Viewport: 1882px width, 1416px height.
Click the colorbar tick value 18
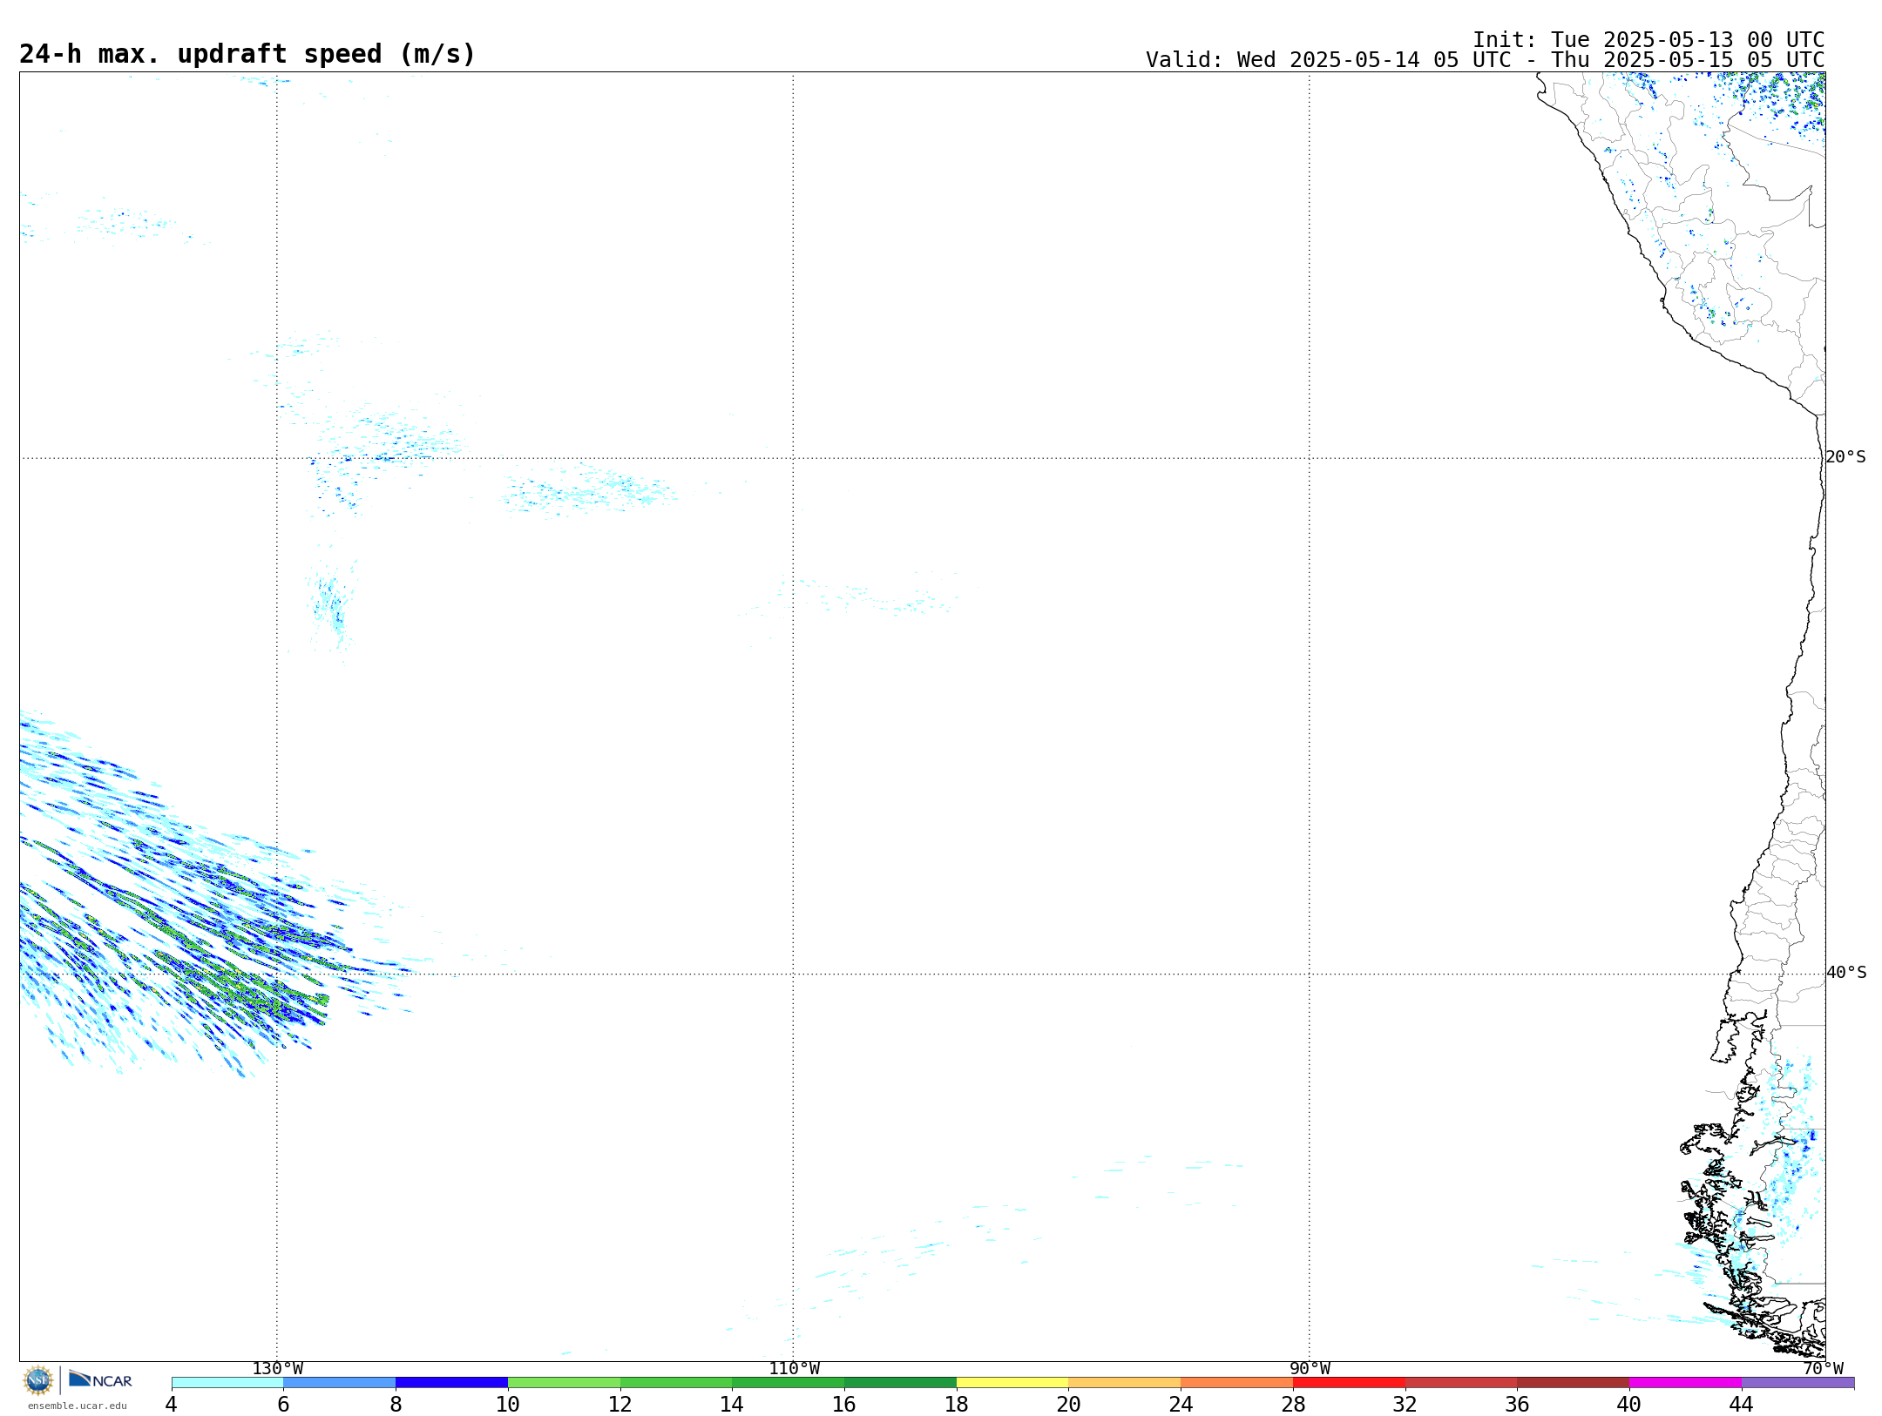click(x=957, y=1405)
